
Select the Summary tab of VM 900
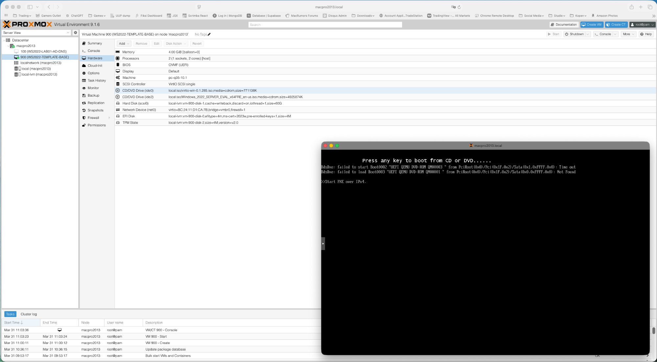[94, 43]
